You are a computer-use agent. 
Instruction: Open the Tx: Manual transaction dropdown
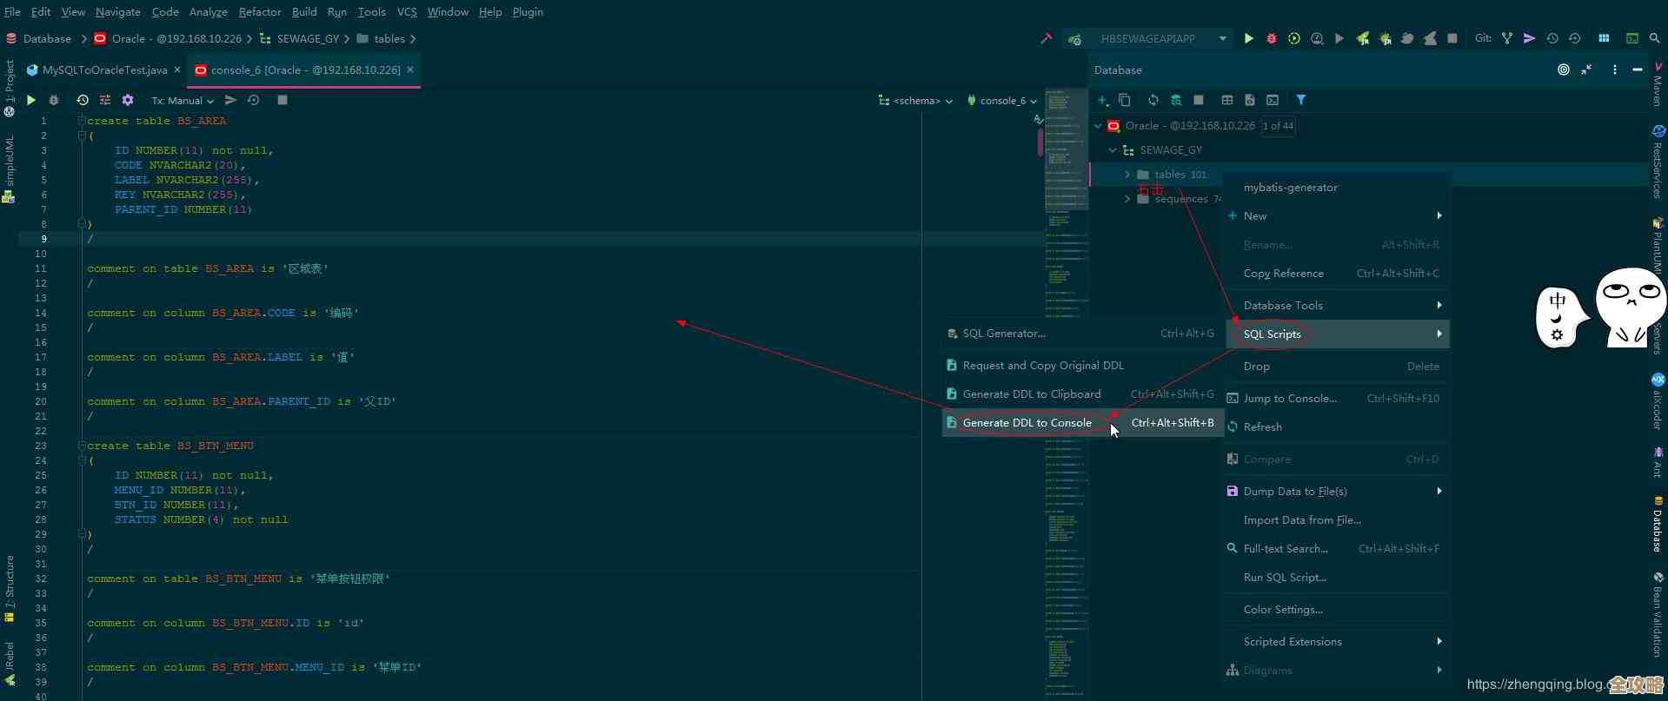183,101
